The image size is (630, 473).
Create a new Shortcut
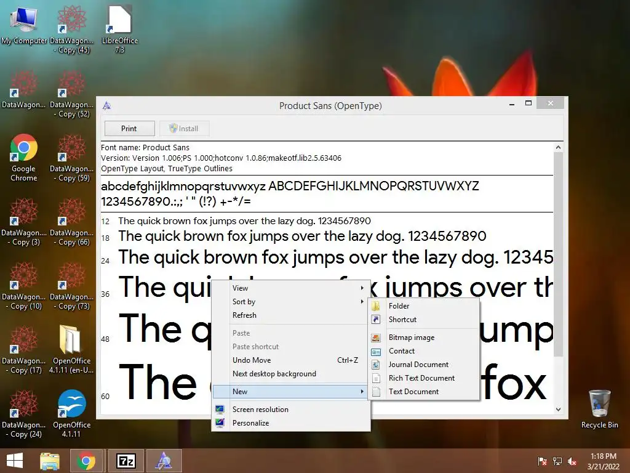pyautogui.click(x=425, y=320)
